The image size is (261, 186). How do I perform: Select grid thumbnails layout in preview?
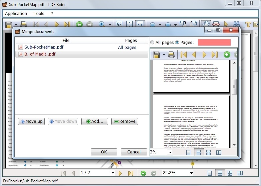pos(208,152)
